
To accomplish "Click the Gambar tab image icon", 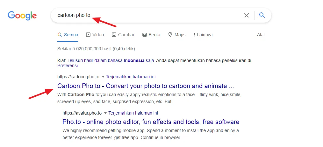I will pyautogui.click(x=114, y=35).
